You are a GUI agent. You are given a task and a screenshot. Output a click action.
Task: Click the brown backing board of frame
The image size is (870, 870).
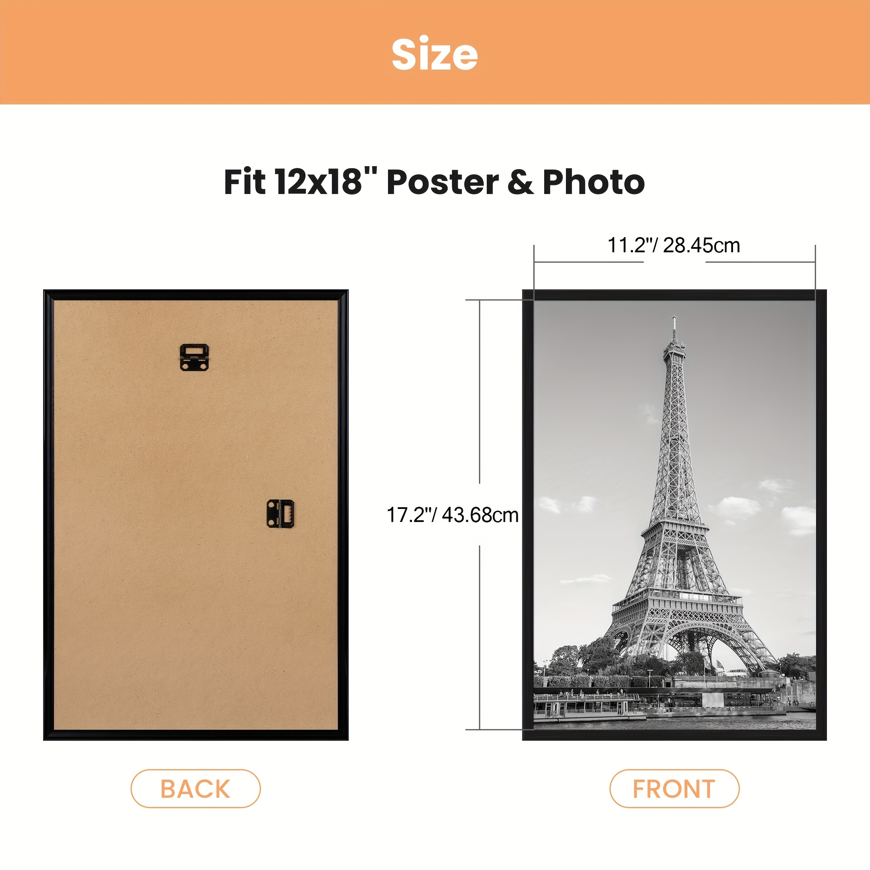[195, 515]
